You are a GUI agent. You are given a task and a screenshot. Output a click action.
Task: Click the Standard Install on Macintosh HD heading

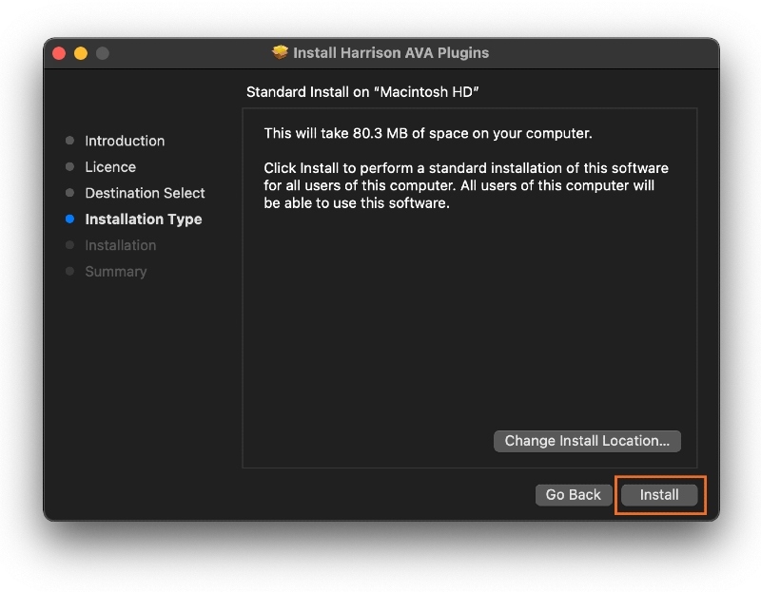(x=361, y=92)
